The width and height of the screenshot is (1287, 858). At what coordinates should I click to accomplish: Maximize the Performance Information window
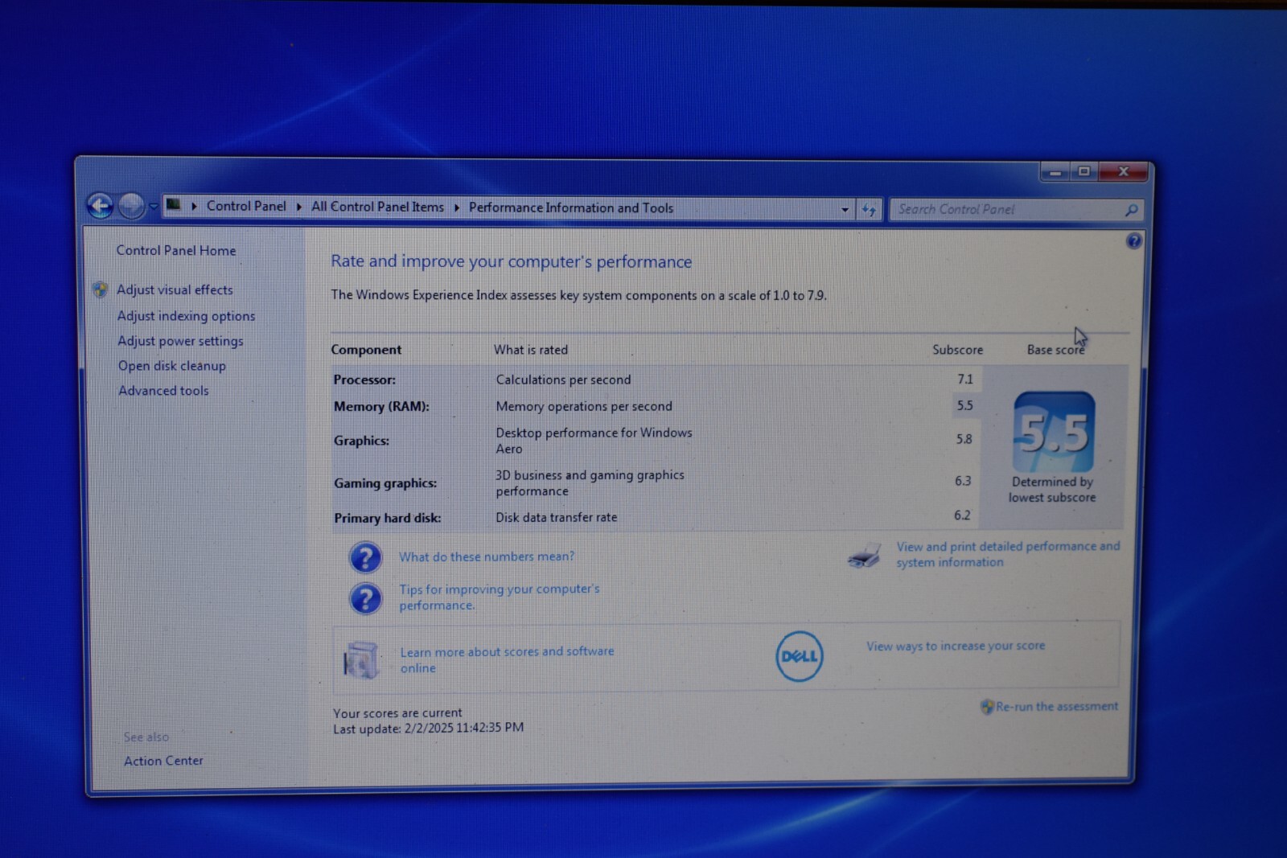pyautogui.click(x=1084, y=171)
